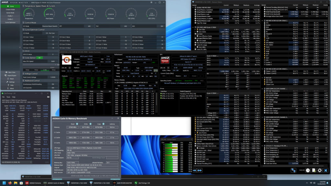The height and width of the screenshot is (186, 331).
Task: Collapse Voltage Control section
Action: pos(23,74)
